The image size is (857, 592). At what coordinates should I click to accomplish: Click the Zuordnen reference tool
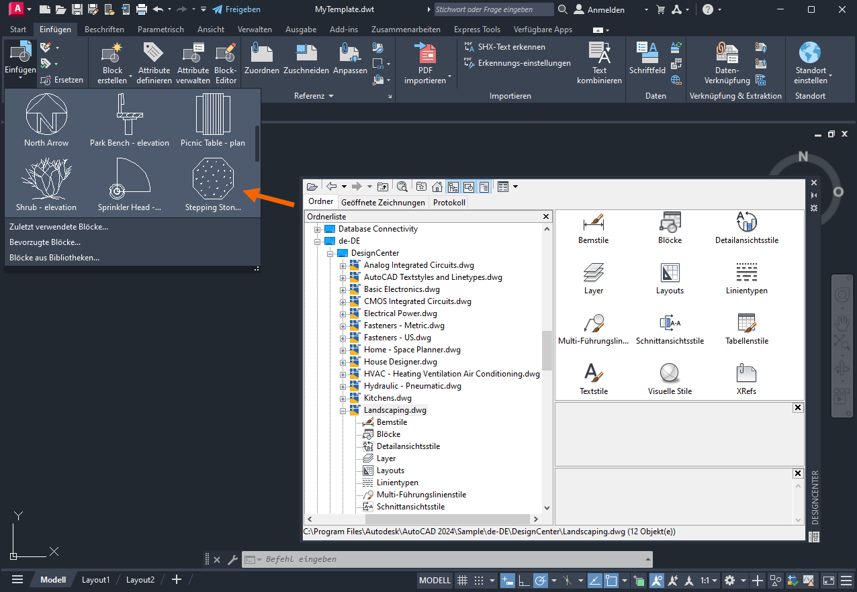click(x=261, y=58)
